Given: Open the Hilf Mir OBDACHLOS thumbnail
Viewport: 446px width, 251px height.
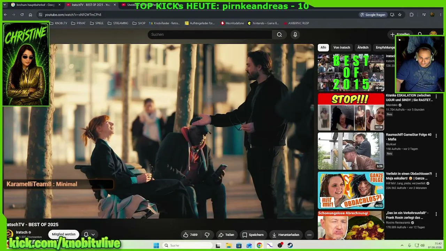Looking at the screenshot, I should pos(351,190).
